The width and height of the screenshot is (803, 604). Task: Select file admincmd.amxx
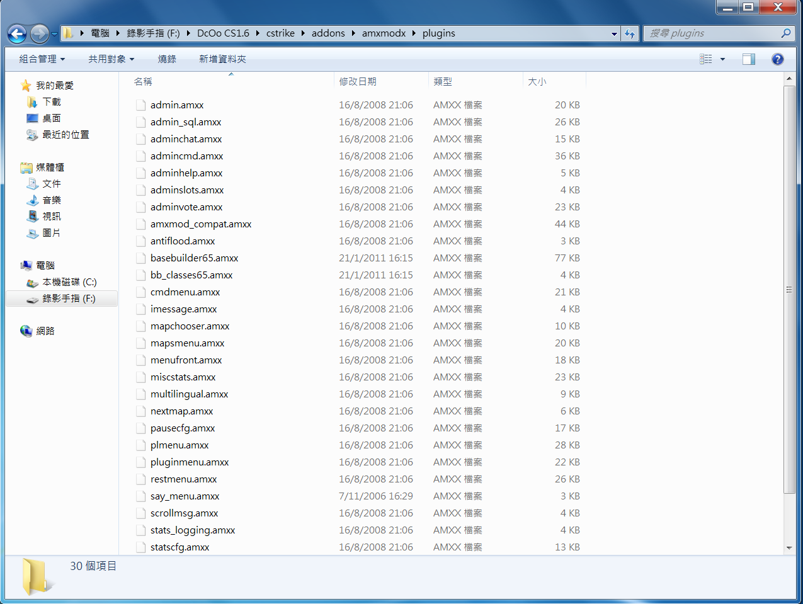[x=187, y=156]
